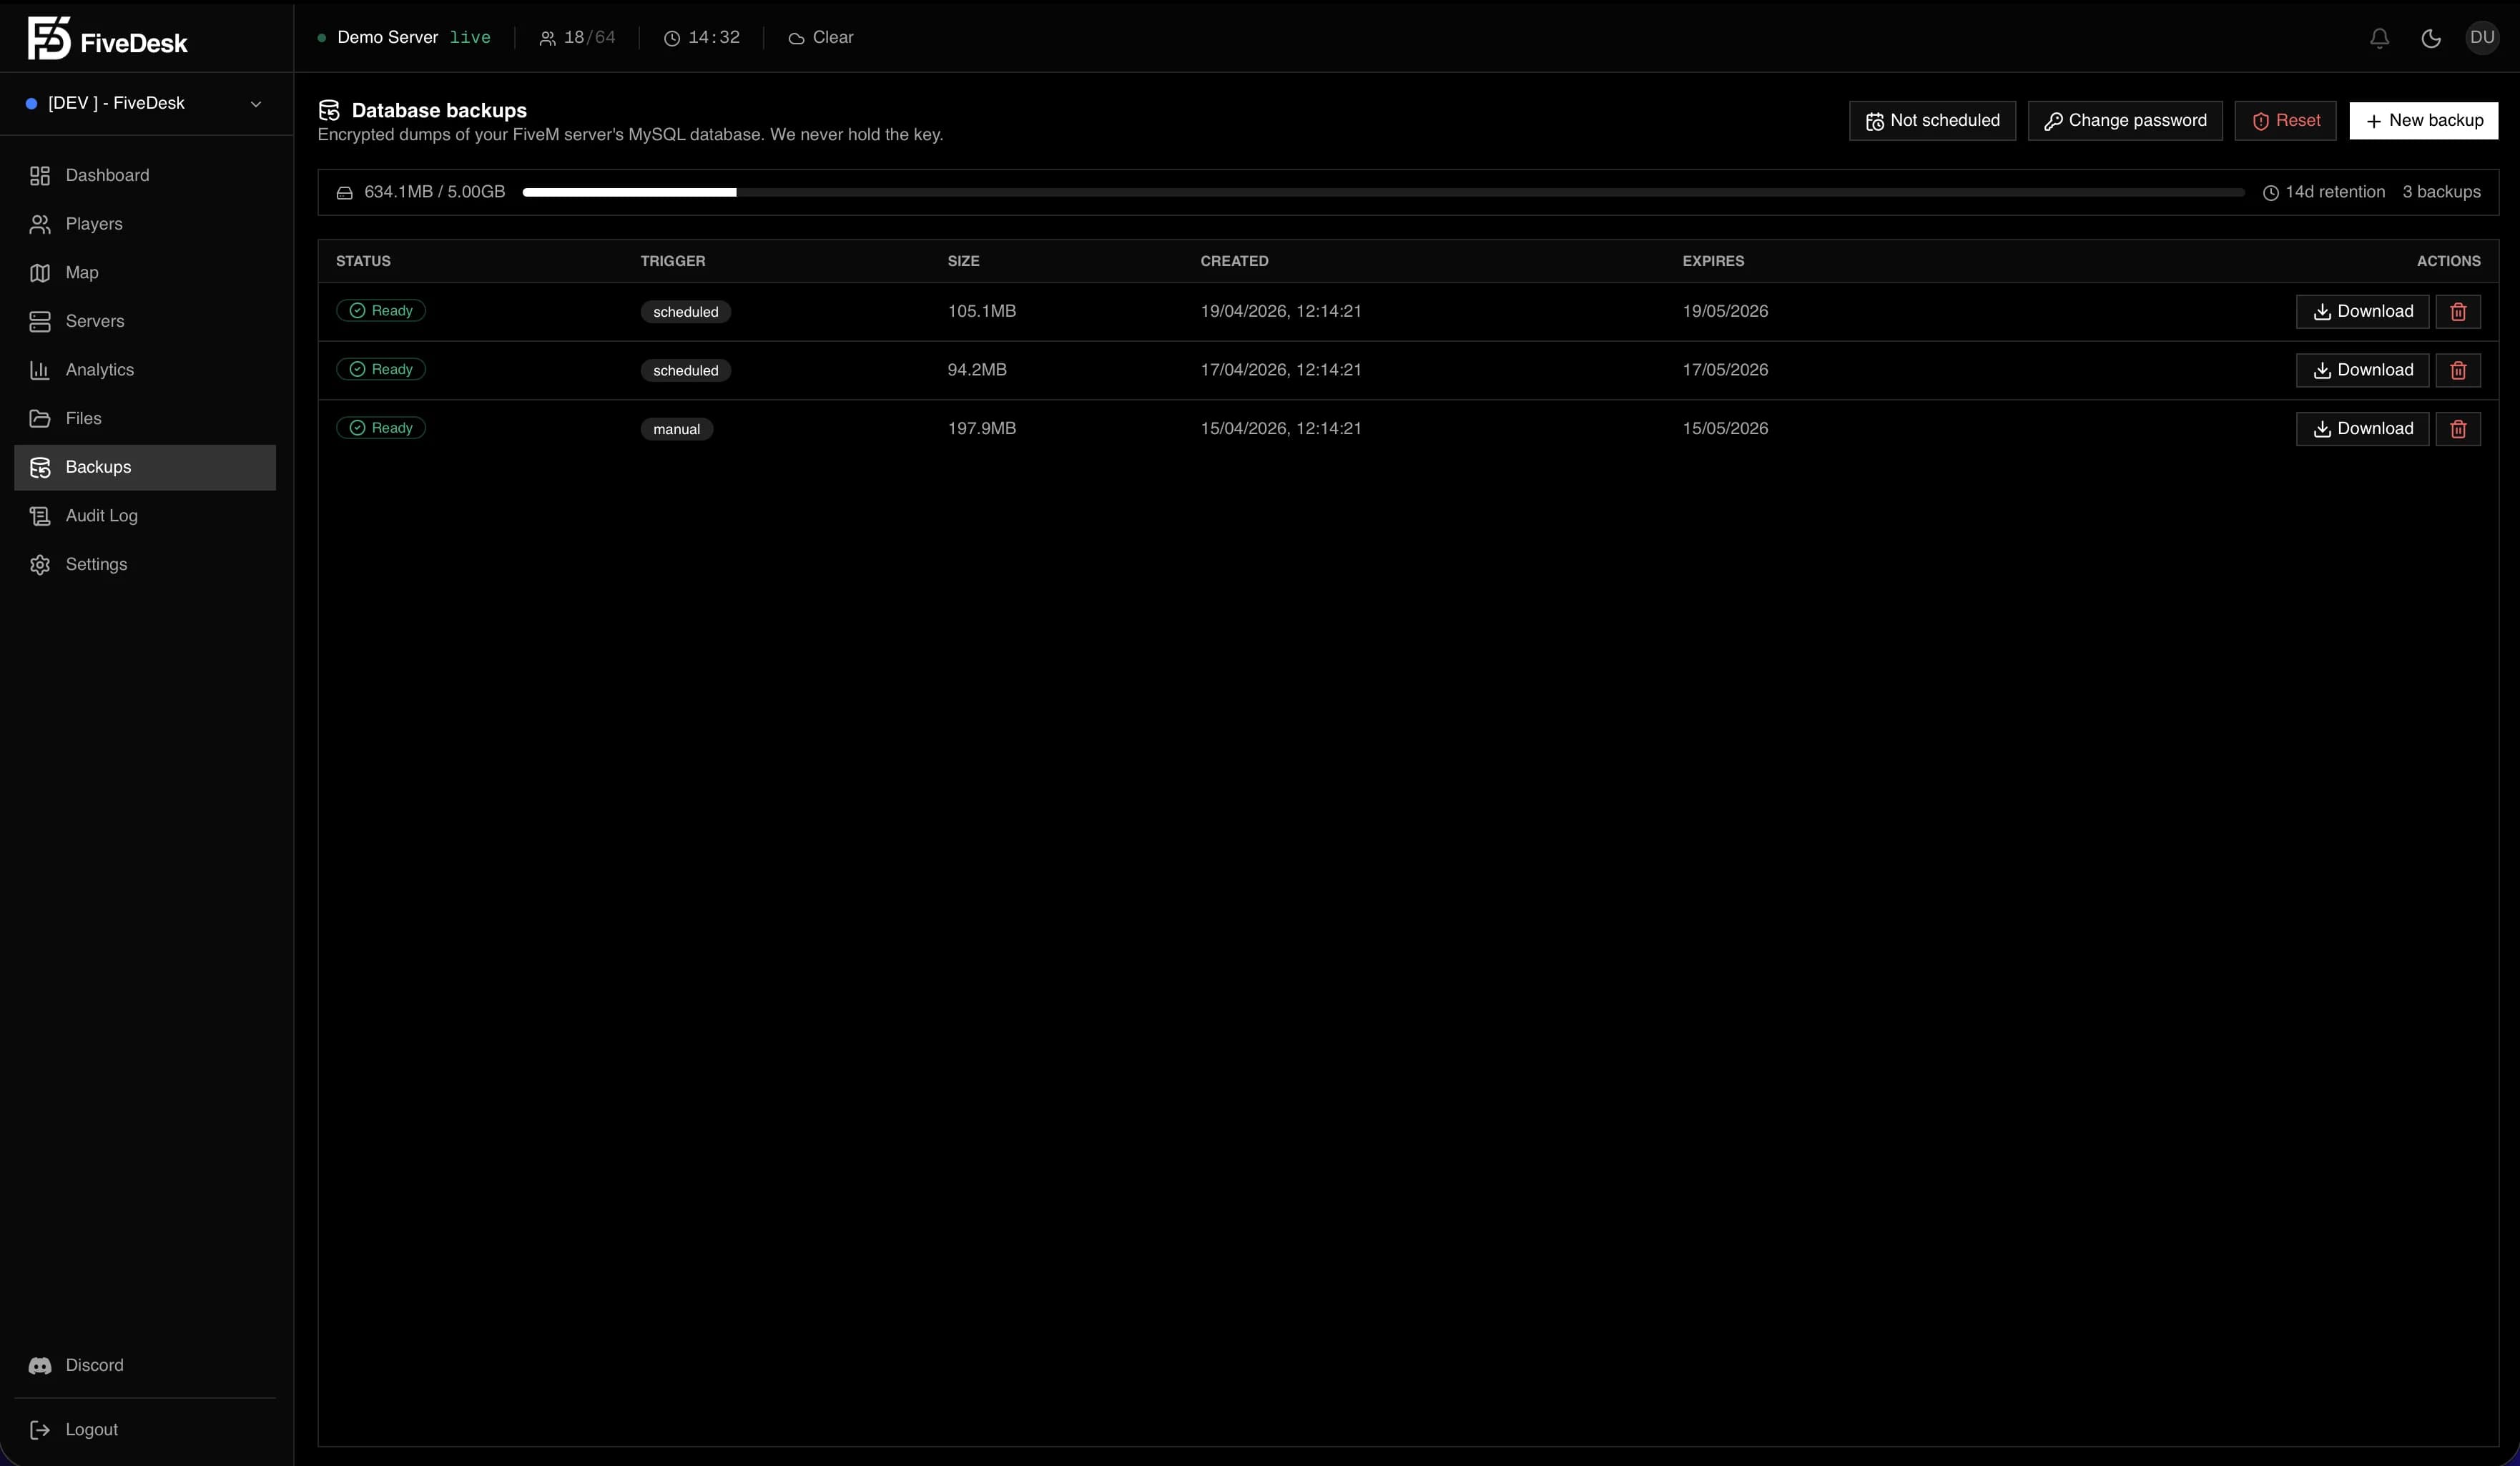Click the Demo Server live status
The width and height of the screenshot is (2520, 1466).
[x=404, y=38]
